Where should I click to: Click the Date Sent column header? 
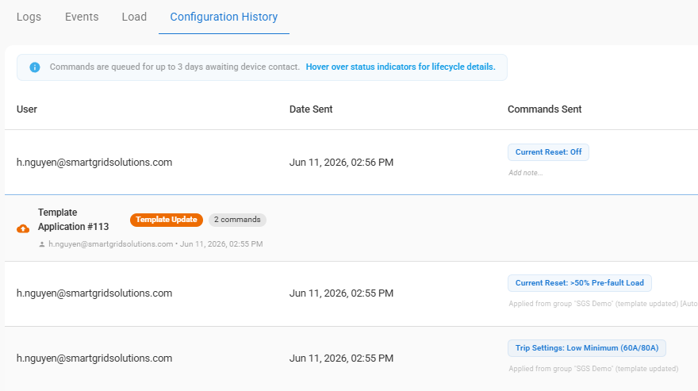tap(311, 109)
